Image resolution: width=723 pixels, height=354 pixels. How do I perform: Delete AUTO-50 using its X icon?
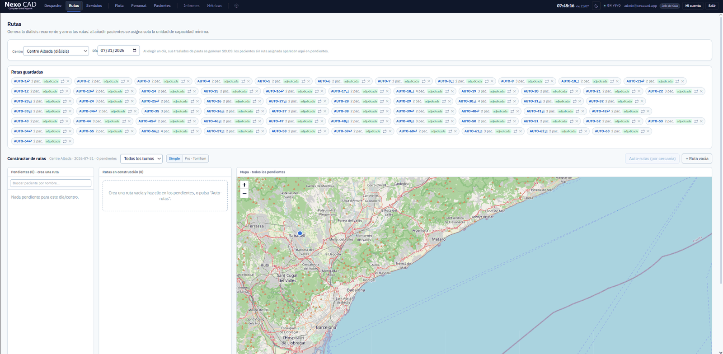[515, 121]
